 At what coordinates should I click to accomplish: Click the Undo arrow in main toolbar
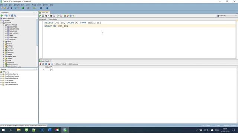click(15, 8)
